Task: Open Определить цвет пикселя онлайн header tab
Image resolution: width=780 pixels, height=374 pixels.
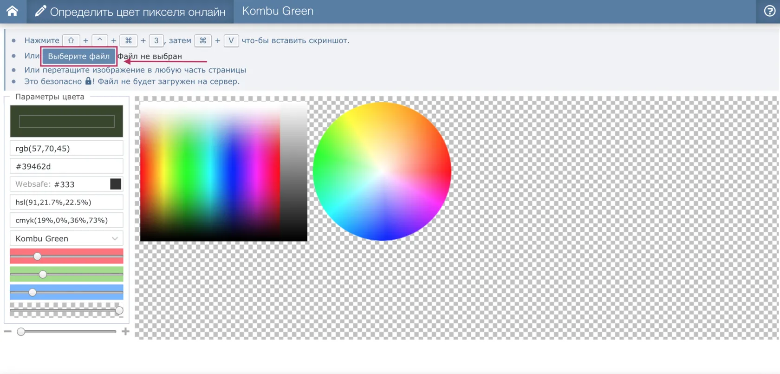Action: pyautogui.click(x=130, y=12)
